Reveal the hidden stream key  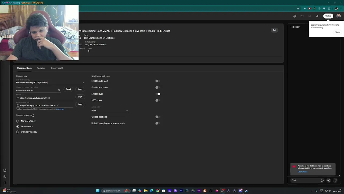pos(59,90)
